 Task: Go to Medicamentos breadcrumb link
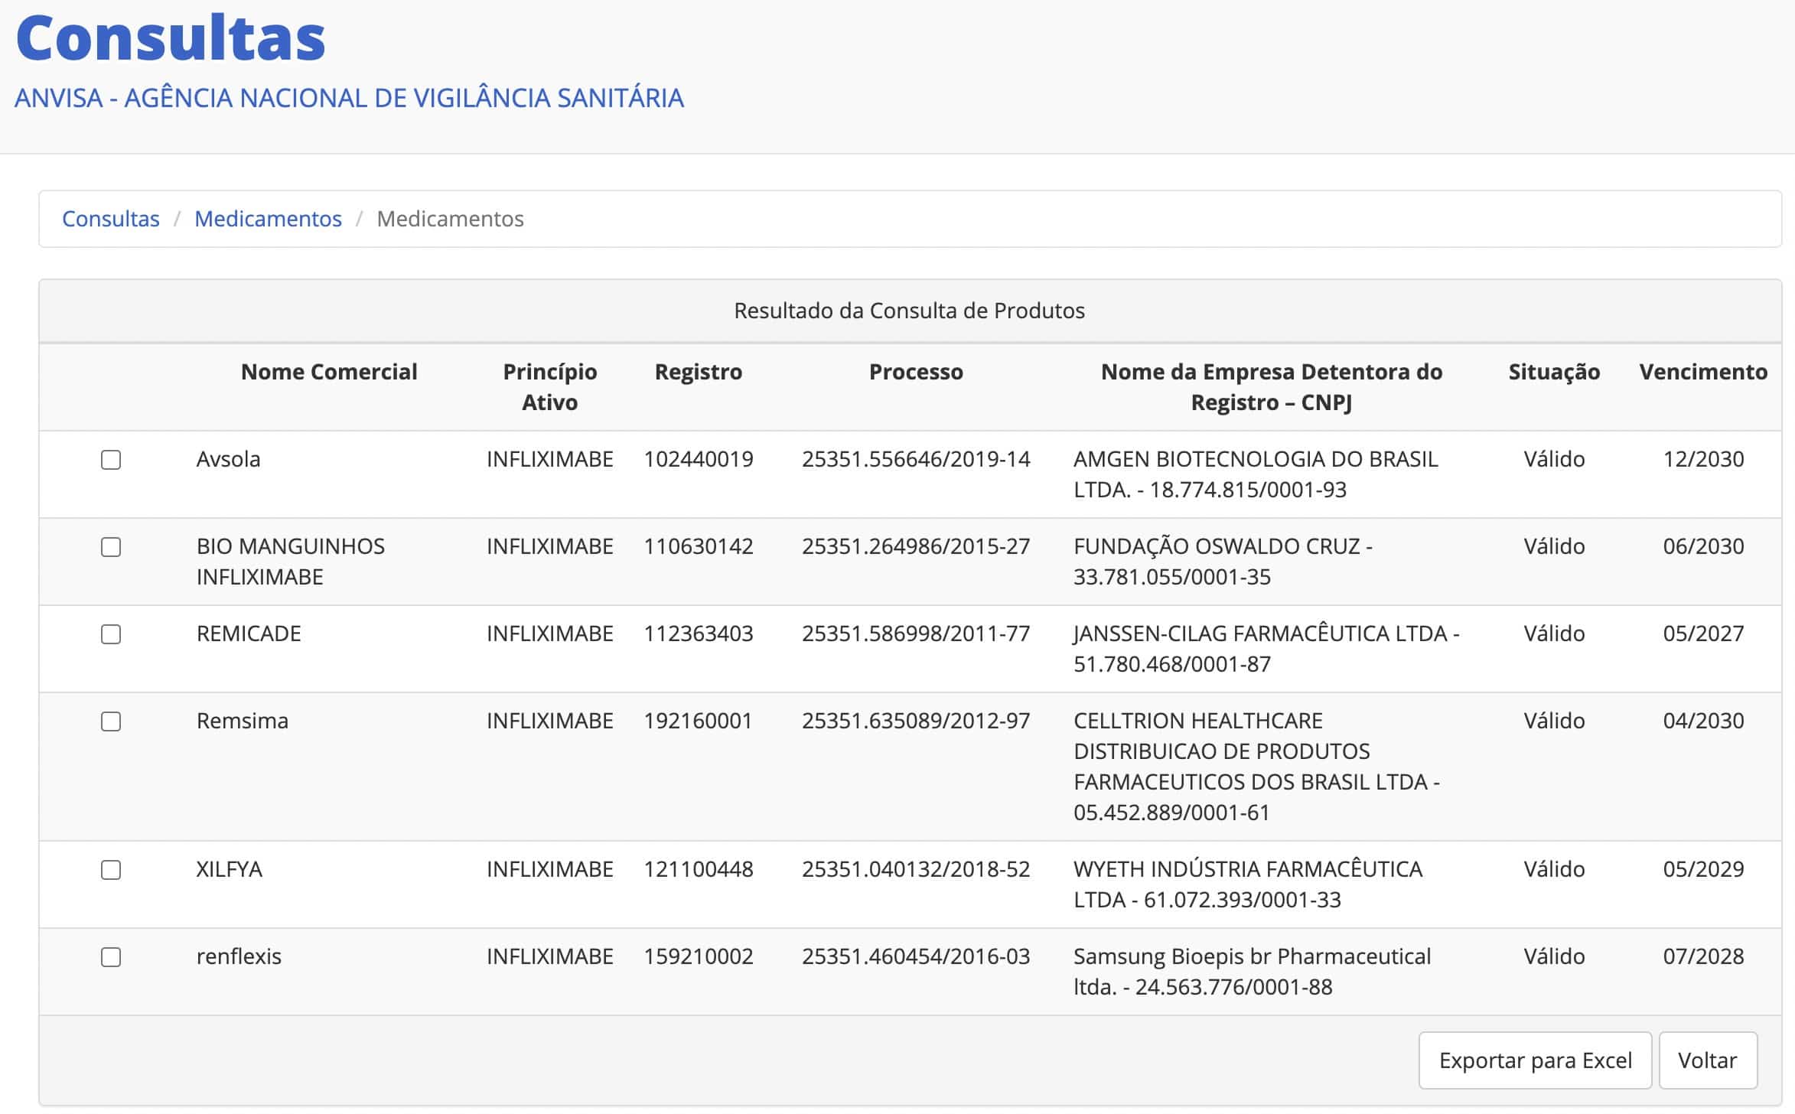click(268, 219)
